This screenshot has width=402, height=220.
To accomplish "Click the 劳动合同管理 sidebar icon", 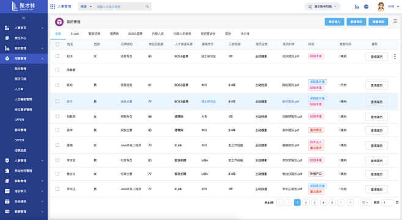I will (x=7, y=171).
